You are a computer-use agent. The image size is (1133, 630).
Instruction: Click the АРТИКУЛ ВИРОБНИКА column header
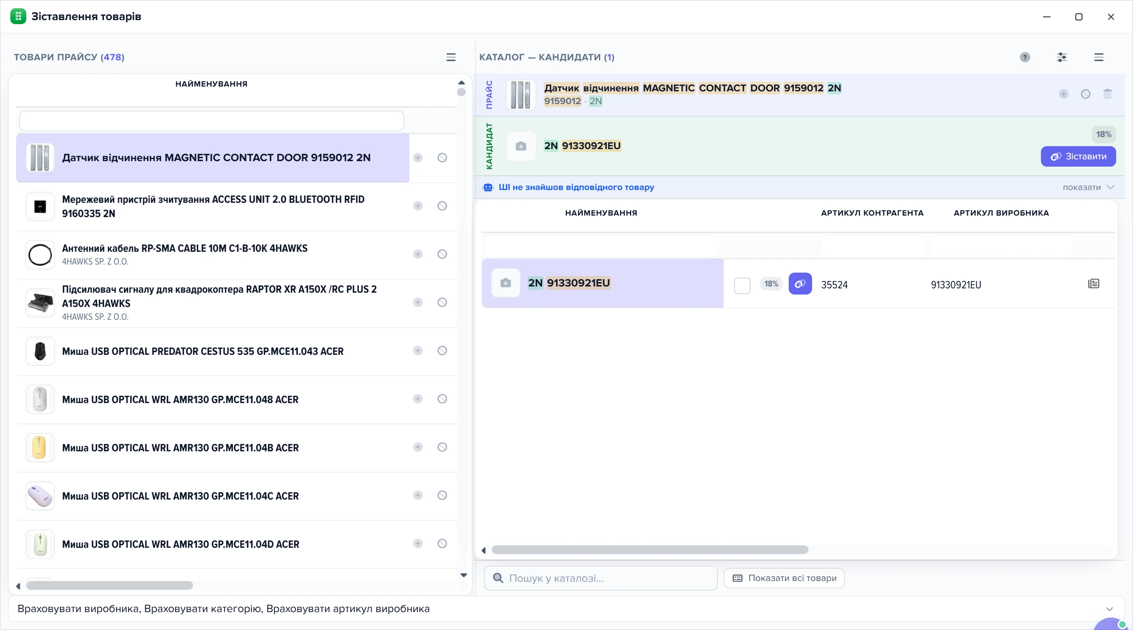(x=1001, y=213)
